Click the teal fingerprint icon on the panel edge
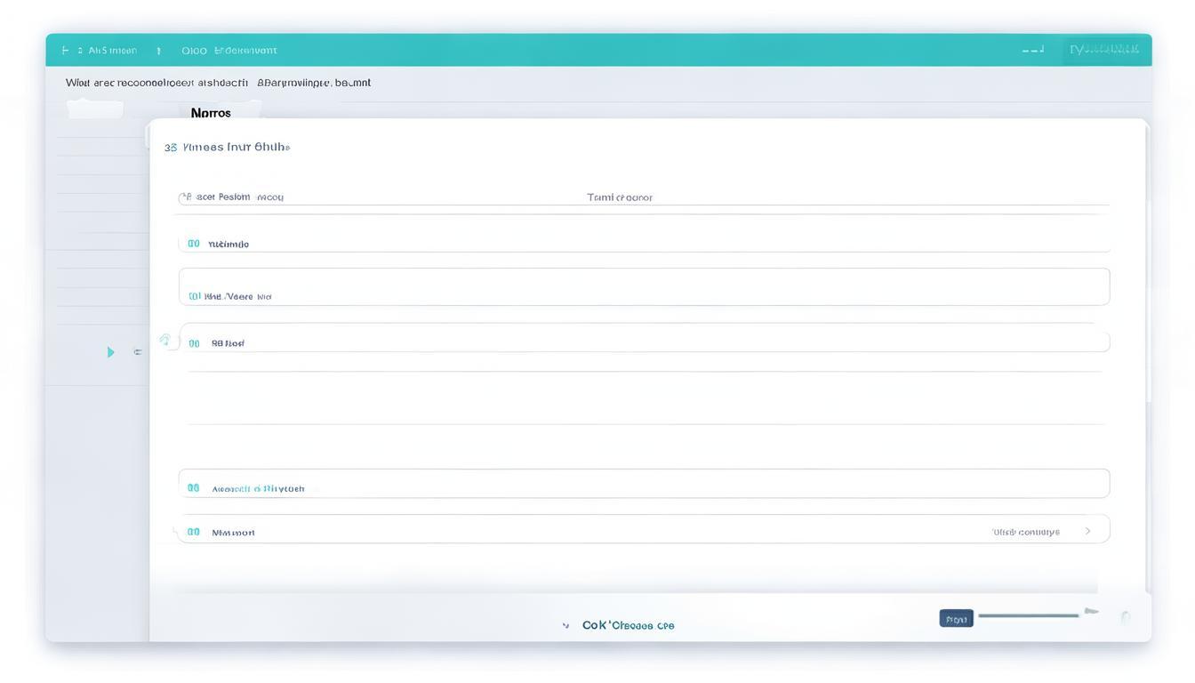Viewport: 1195px width, 683px height. pos(164,340)
